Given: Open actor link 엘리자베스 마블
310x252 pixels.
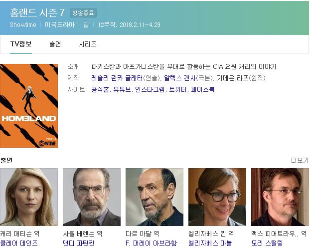Looking at the screenshot, I should [210, 243].
